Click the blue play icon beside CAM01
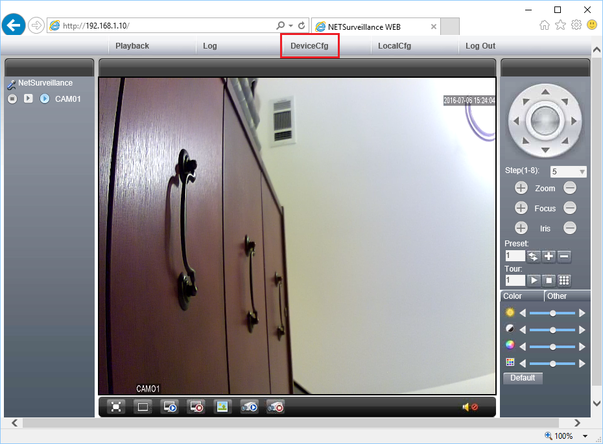Image resolution: width=603 pixels, height=444 pixels. pos(45,99)
